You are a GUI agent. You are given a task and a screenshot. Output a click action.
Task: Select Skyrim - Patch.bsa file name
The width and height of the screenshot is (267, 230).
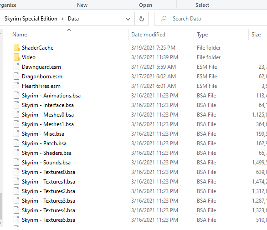(x=44, y=143)
